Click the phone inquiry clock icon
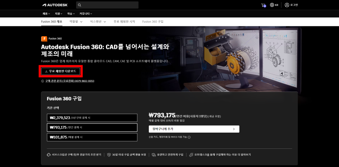 click(42, 81)
